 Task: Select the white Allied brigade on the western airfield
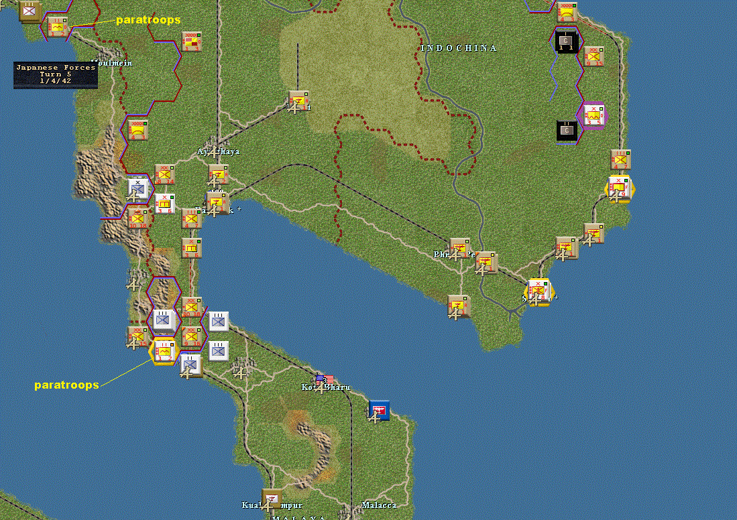point(139,188)
